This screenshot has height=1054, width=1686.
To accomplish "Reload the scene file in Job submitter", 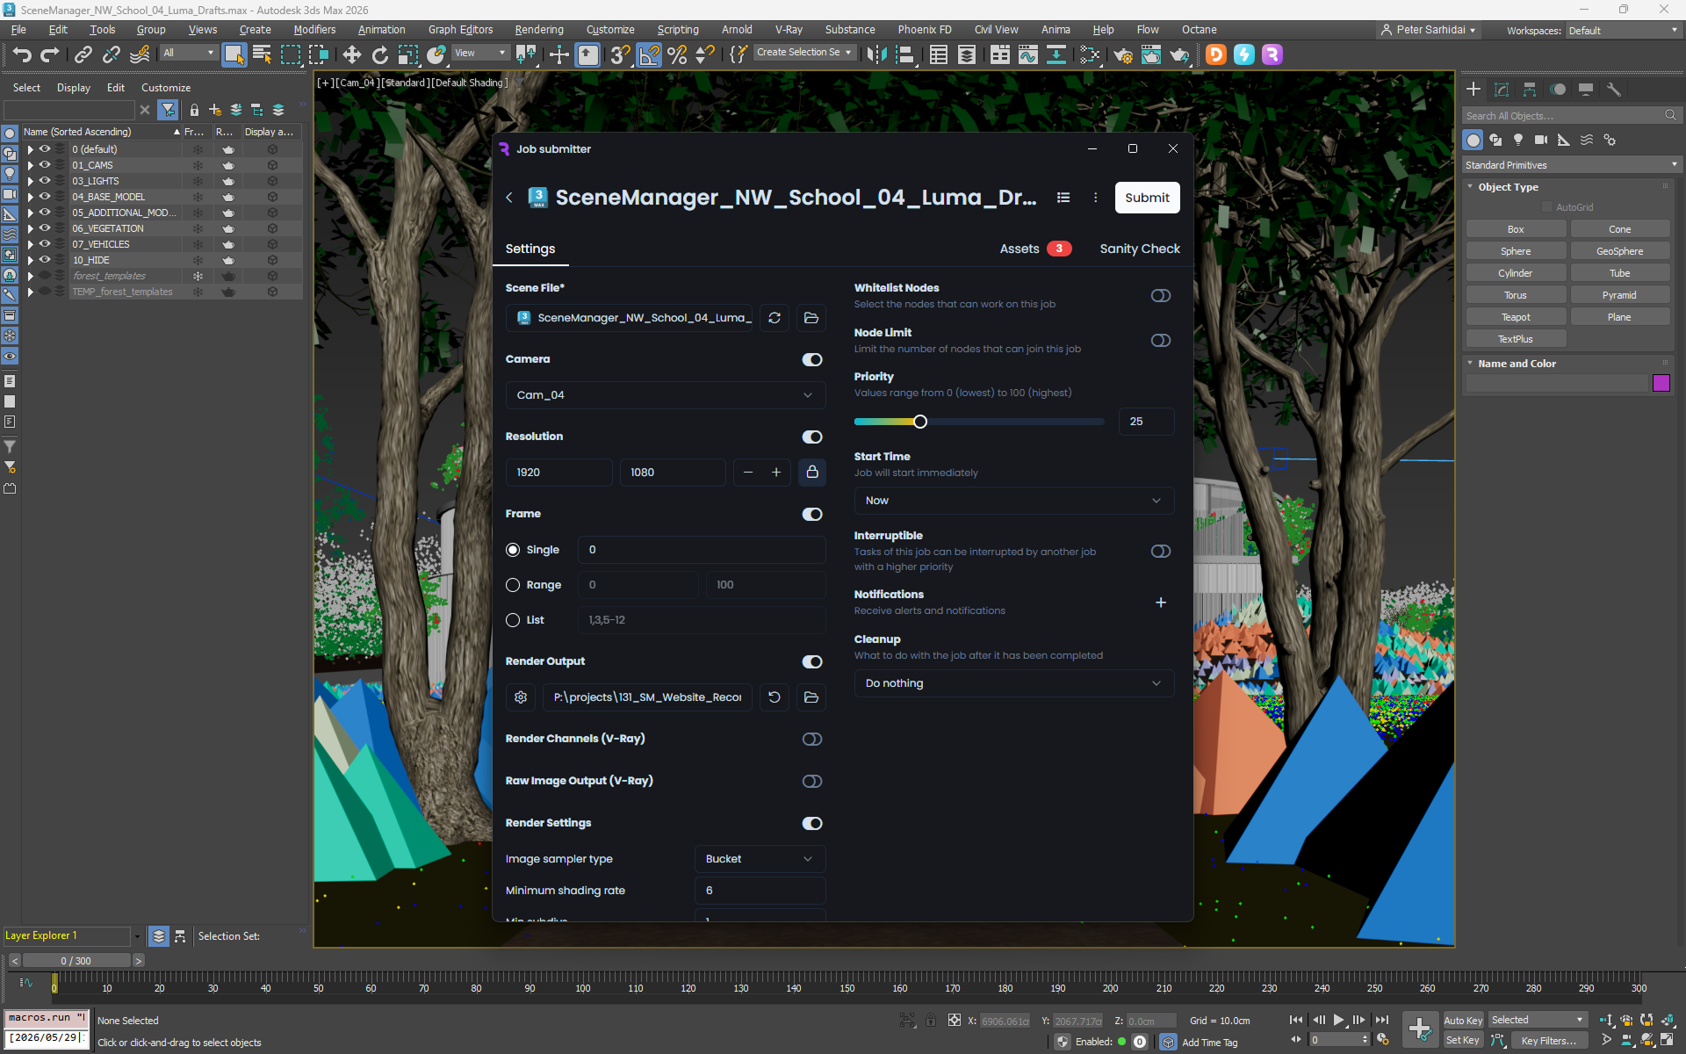I will click(x=775, y=318).
